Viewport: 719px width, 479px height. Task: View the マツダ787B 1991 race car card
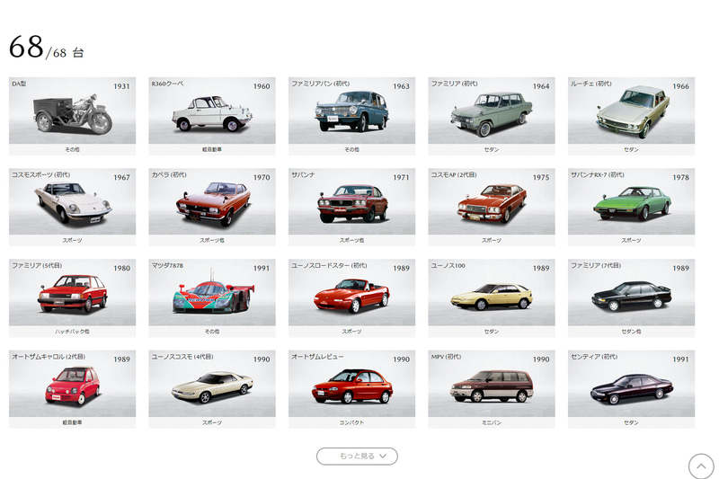click(212, 298)
